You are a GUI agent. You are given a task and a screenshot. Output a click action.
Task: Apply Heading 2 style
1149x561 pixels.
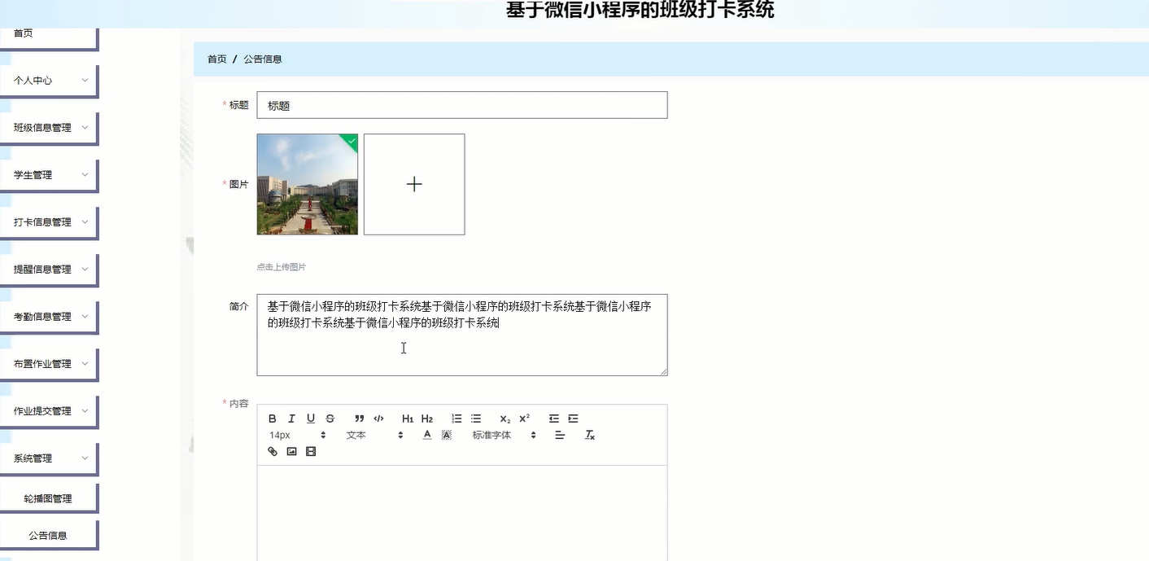pyautogui.click(x=427, y=419)
